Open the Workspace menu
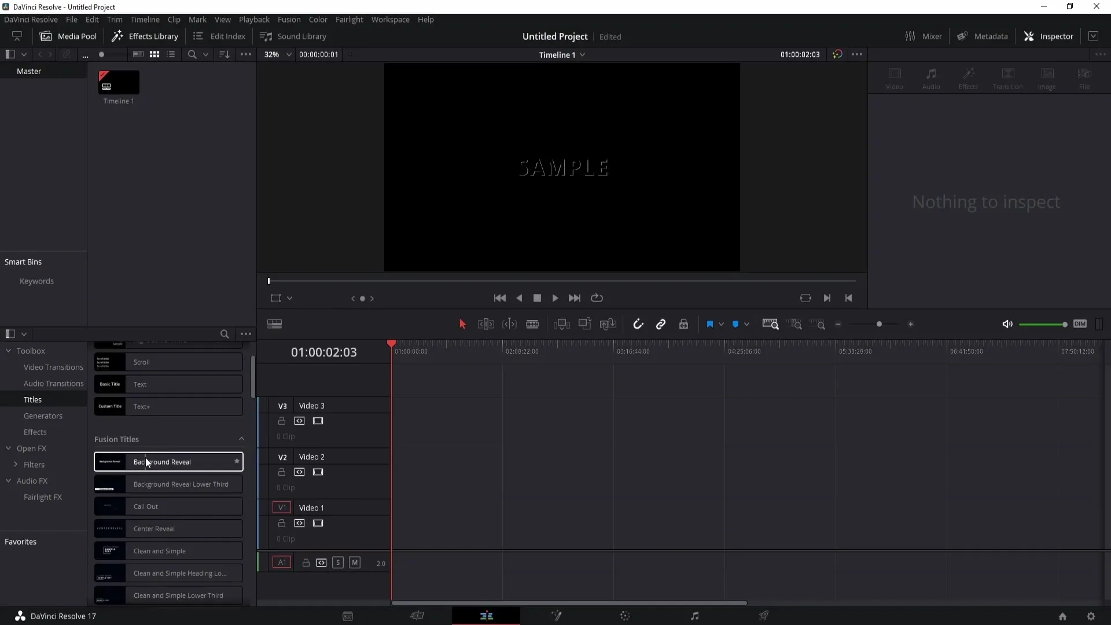The width and height of the screenshot is (1111, 625). click(x=390, y=19)
